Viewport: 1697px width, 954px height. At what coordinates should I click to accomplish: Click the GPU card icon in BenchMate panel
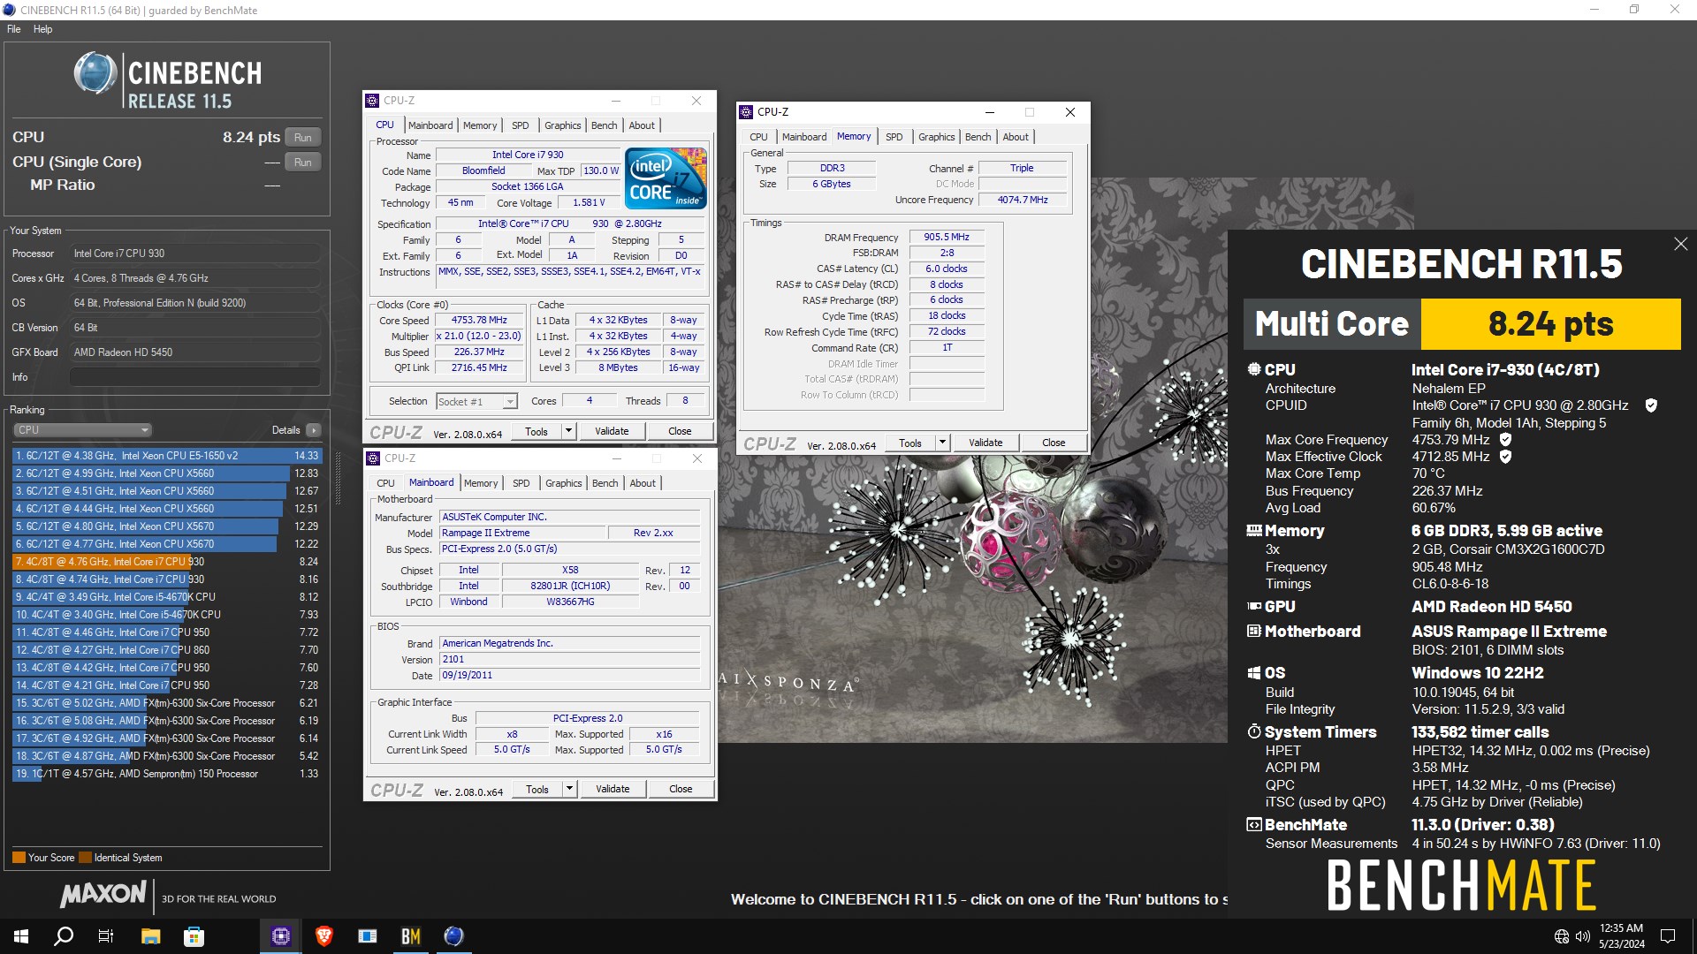coord(1253,607)
